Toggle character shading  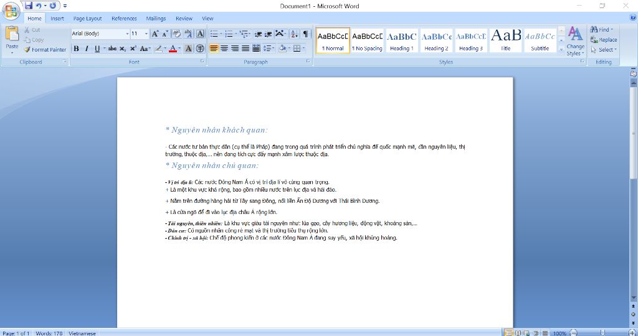[x=188, y=49]
